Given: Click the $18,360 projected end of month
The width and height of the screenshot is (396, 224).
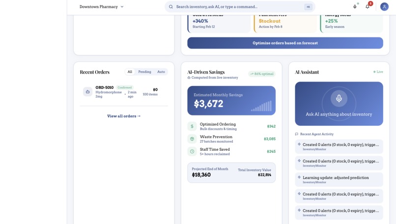Looking at the screenshot, I should coord(201,175).
